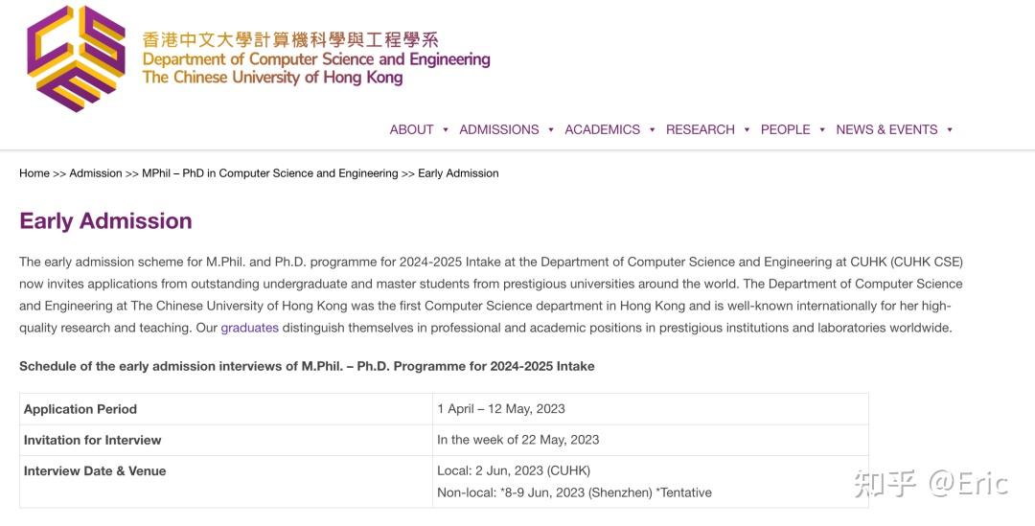Open the ABOUT menu
1035x526 pixels.
[x=411, y=129]
